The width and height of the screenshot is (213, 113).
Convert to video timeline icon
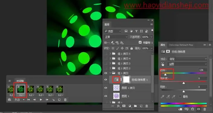pos(9,100)
